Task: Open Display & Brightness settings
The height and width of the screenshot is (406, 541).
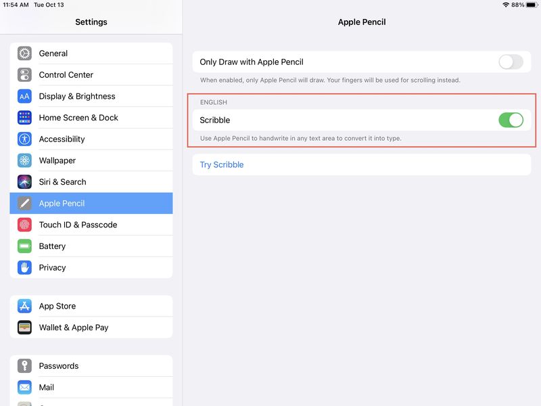Action: 91,96
